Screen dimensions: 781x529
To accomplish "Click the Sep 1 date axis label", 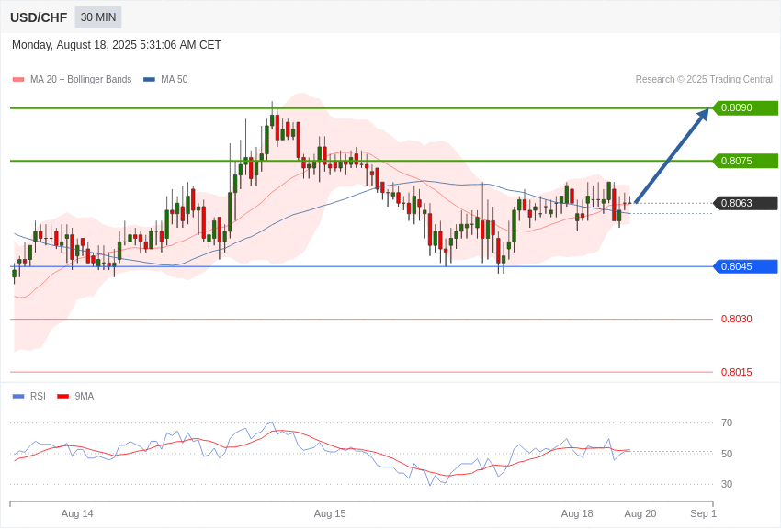I will (x=703, y=513).
